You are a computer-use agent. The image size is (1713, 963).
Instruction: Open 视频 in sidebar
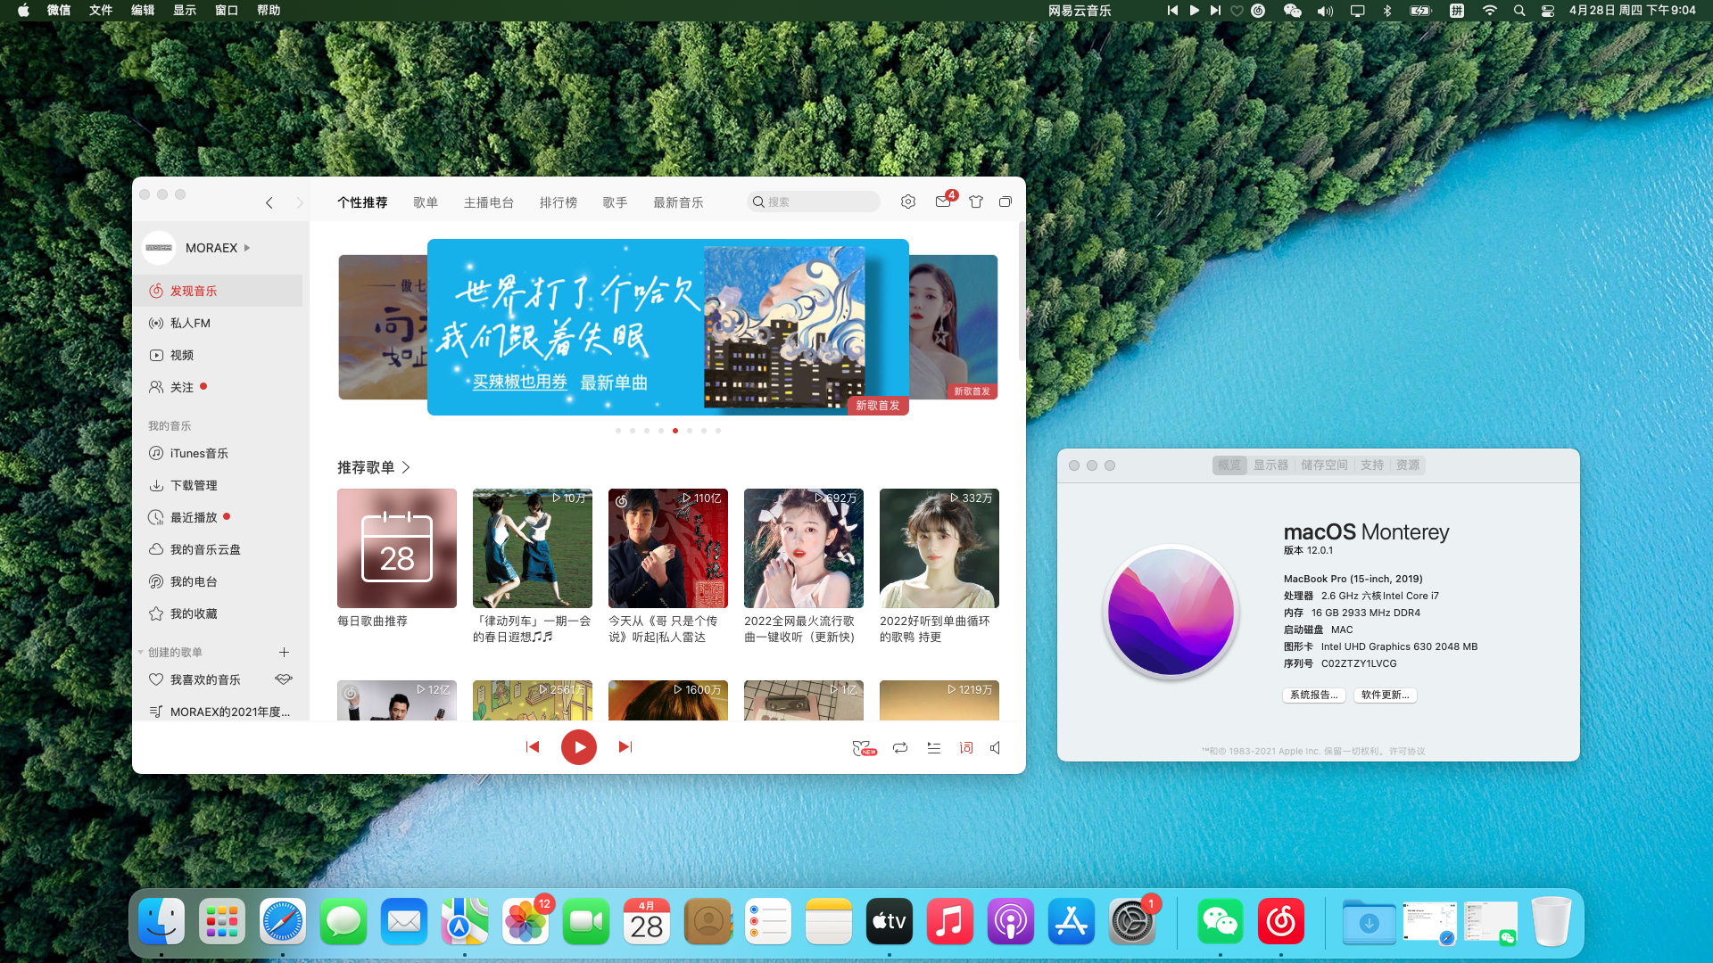coord(218,355)
